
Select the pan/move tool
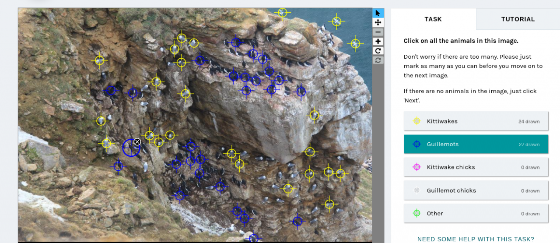point(378,22)
